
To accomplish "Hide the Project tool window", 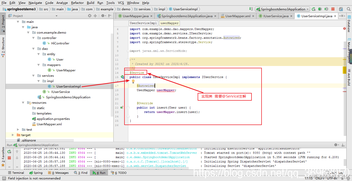I will (110, 16).
